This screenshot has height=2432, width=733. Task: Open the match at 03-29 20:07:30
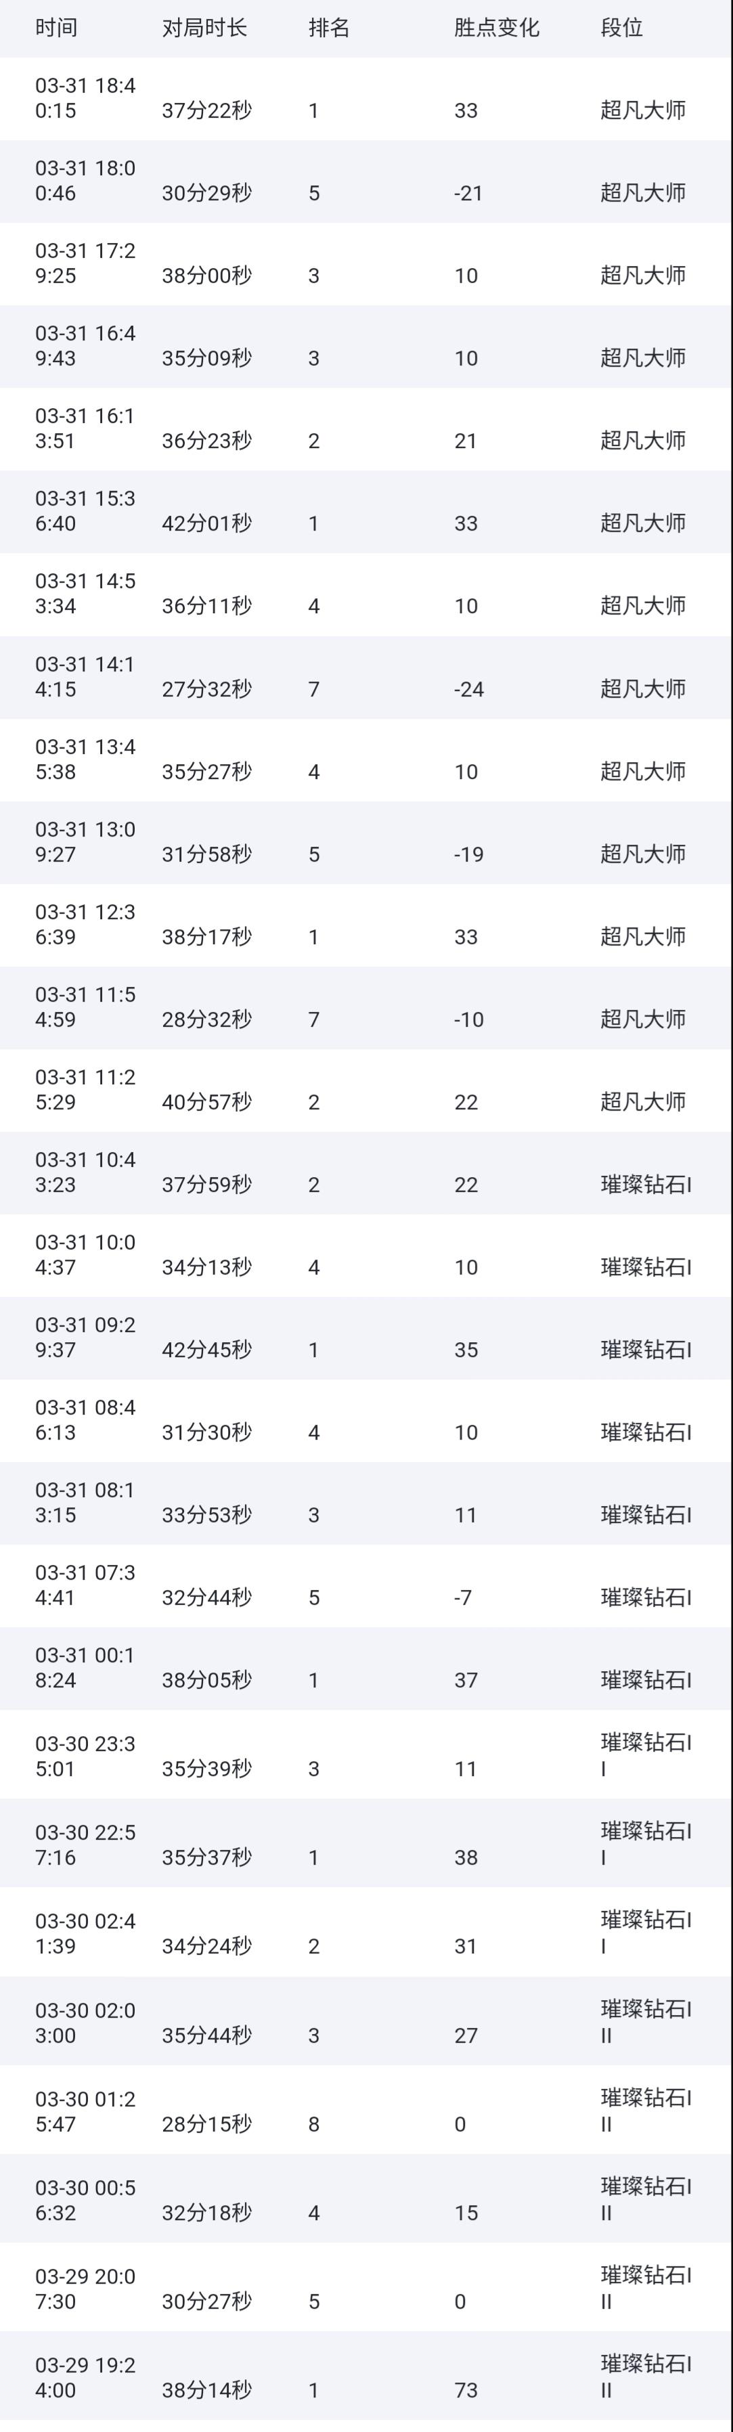click(367, 2288)
